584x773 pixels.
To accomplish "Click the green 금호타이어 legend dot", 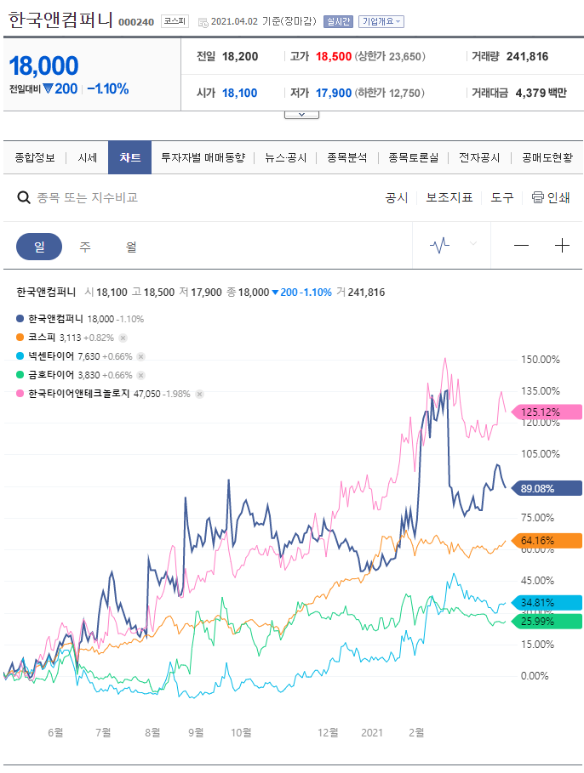I will 20,375.
